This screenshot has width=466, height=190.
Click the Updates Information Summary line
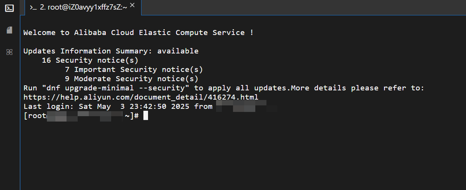coord(111,51)
